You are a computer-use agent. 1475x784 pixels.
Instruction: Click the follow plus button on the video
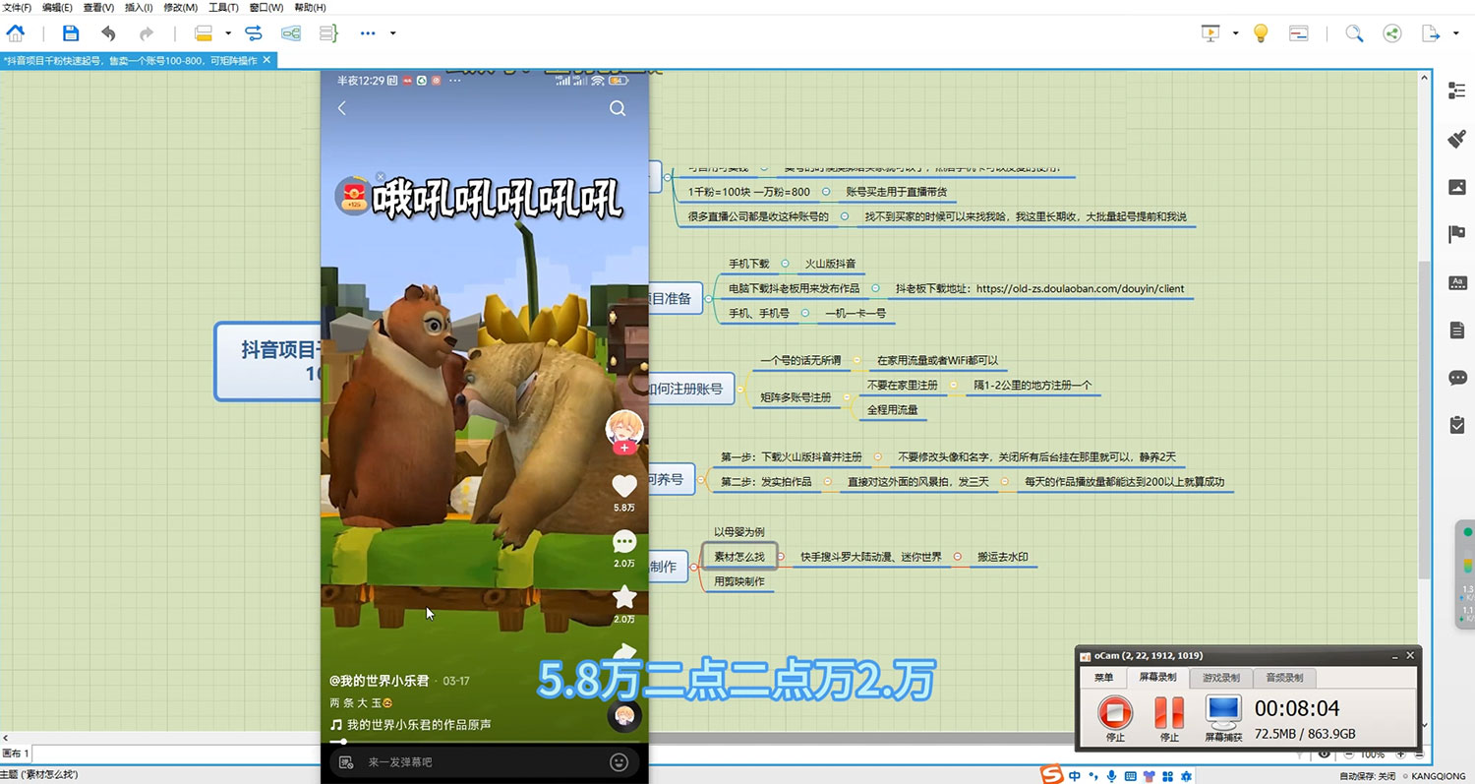[624, 448]
